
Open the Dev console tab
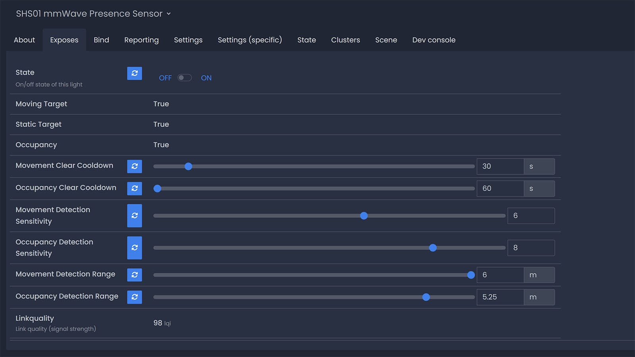[x=433, y=40]
